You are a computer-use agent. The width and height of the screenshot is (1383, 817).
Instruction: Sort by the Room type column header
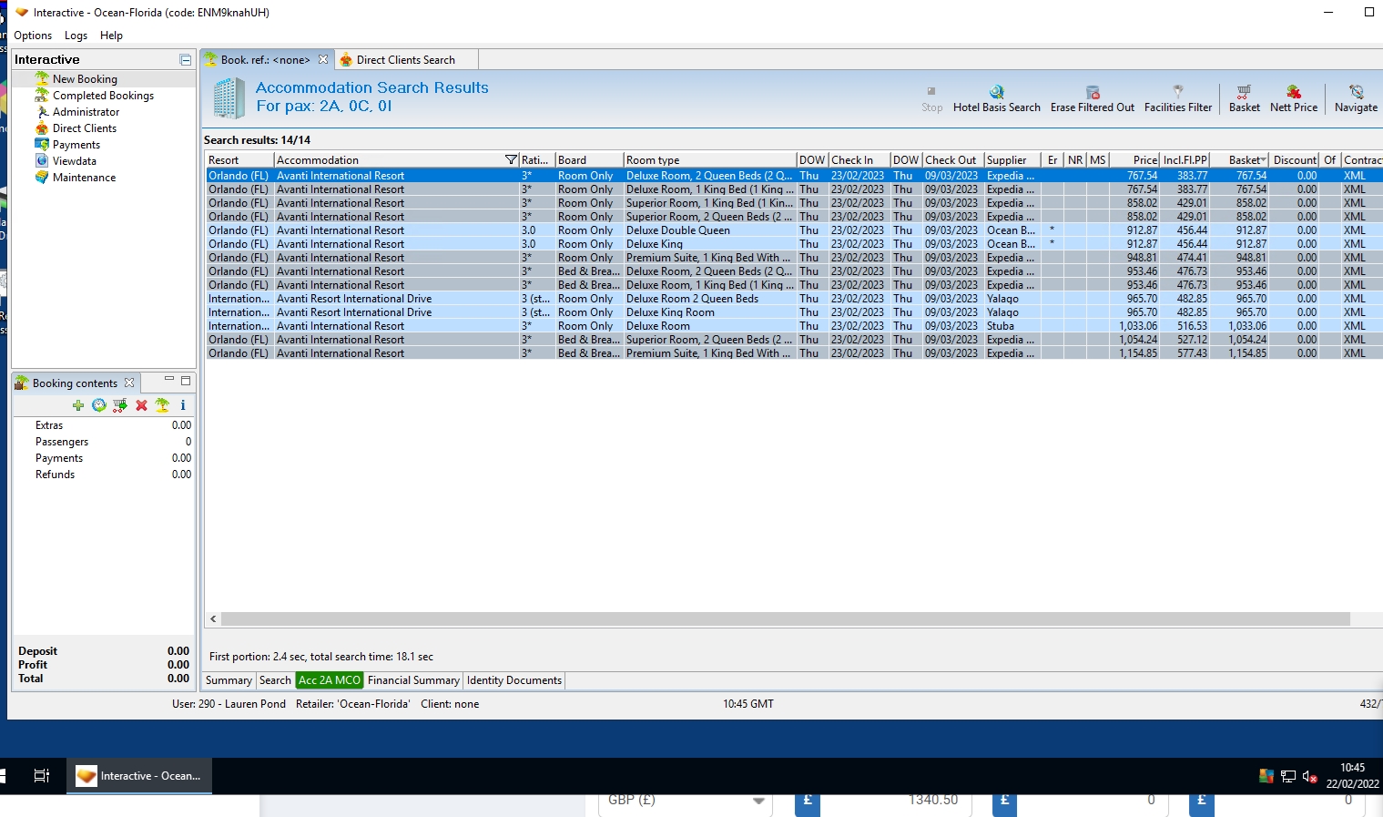click(x=709, y=160)
